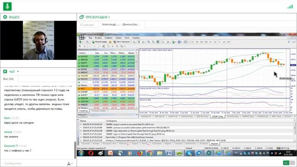Screen dimensions: 297x167
Task: Open the Окно menu
Action: pos(127,38)
